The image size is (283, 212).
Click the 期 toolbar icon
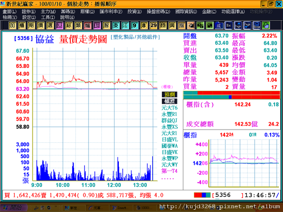[x=31, y=25]
